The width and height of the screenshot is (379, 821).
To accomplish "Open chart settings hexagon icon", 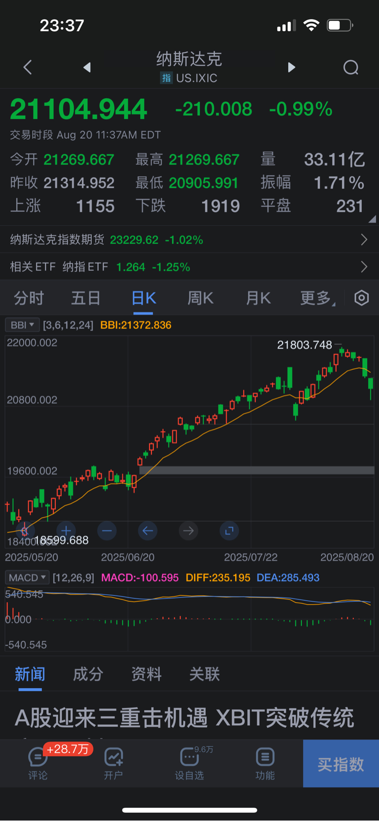I will click(362, 298).
